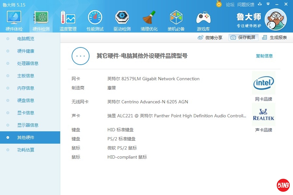Click 复制信息 to copy hardware info
This screenshot has height=195, width=293.
pyautogui.click(x=264, y=56)
